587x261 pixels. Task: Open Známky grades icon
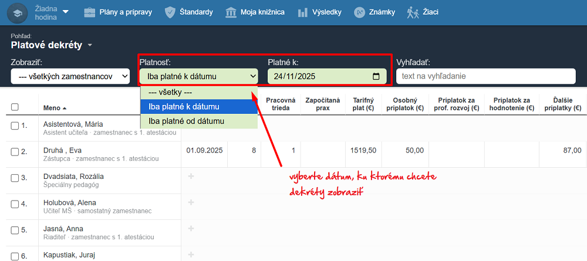(360, 12)
